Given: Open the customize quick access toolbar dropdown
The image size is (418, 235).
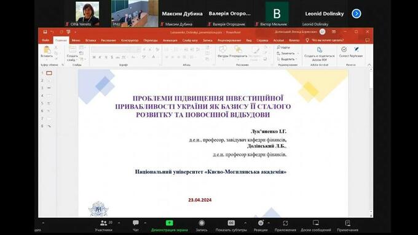Looking at the screenshot, I should coord(76,32).
